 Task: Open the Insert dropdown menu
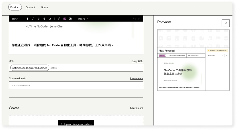pyautogui.click(x=83, y=19)
